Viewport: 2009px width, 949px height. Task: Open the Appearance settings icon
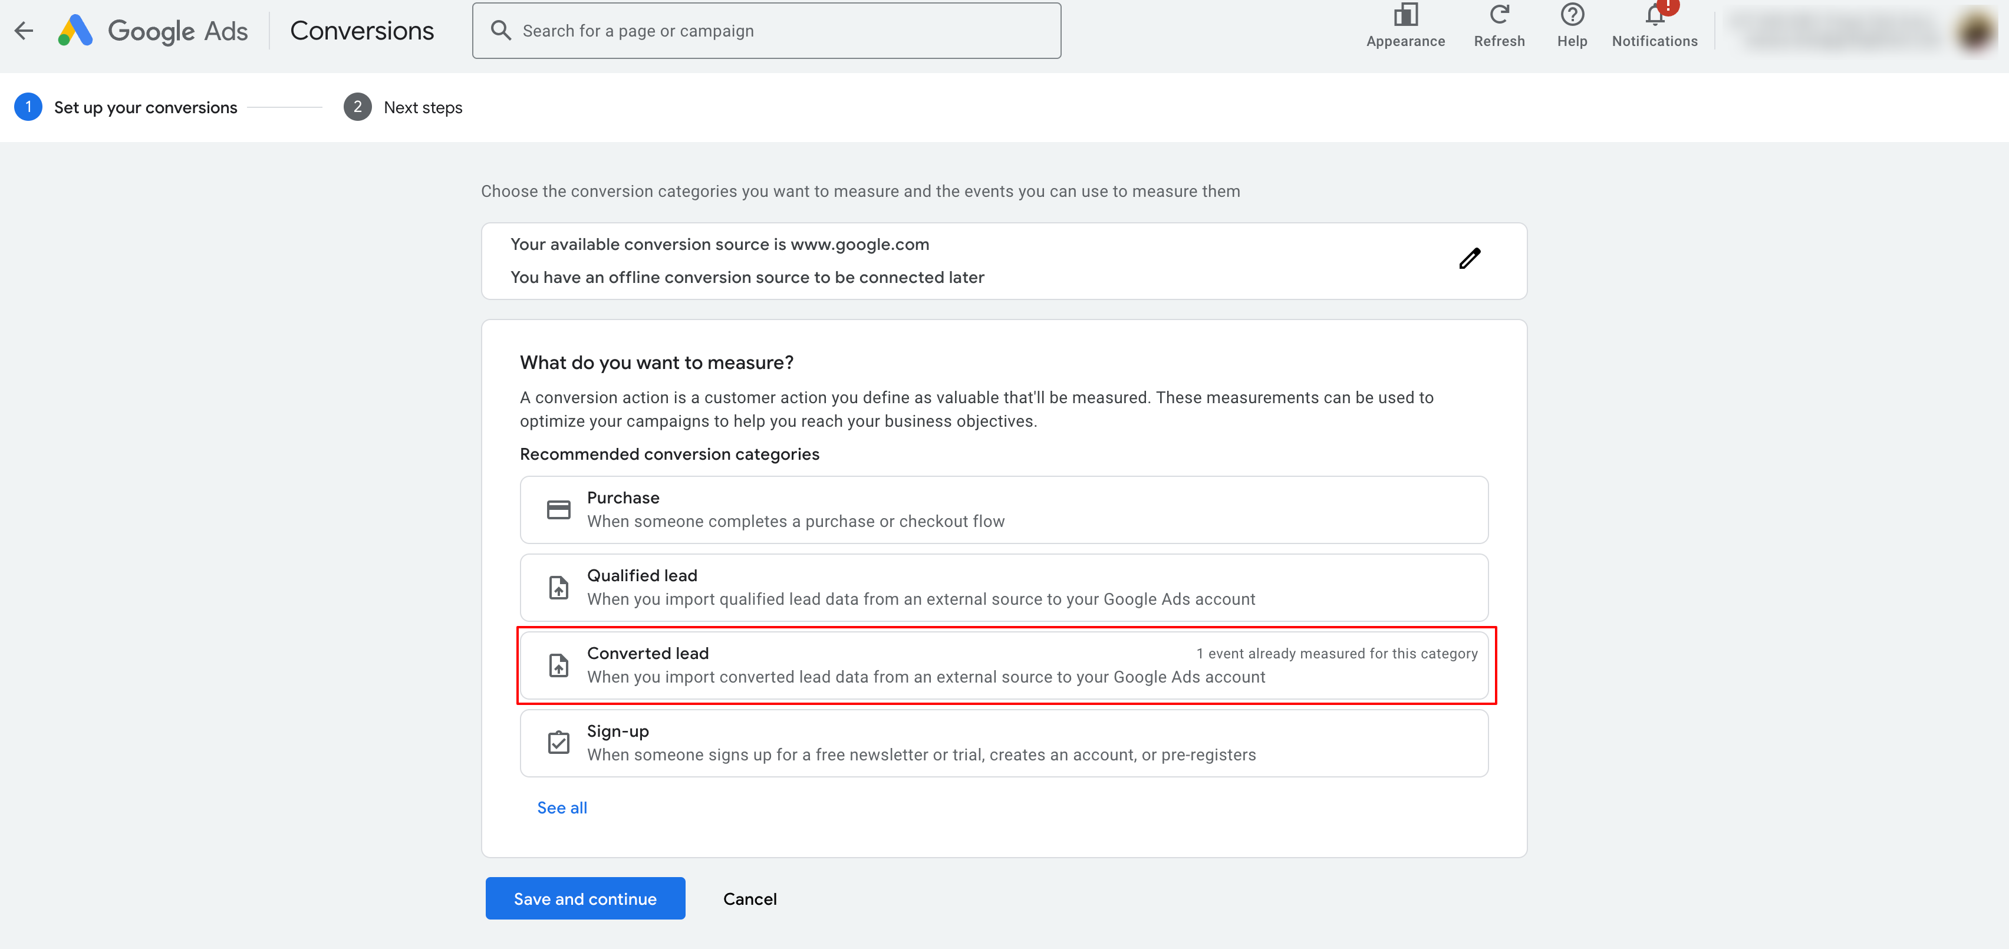click(1405, 26)
